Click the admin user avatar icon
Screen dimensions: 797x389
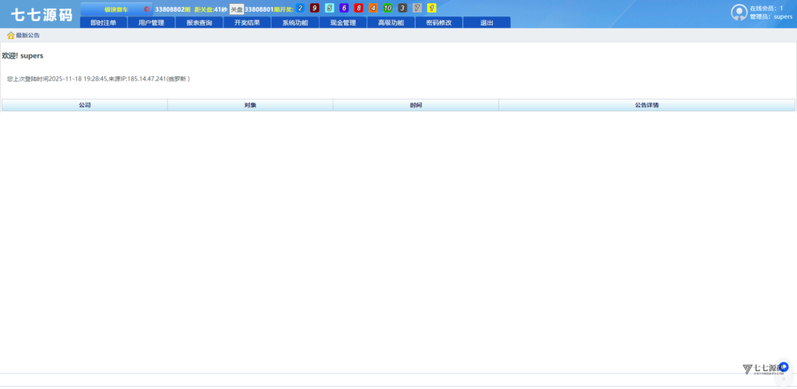(x=739, y=12)
